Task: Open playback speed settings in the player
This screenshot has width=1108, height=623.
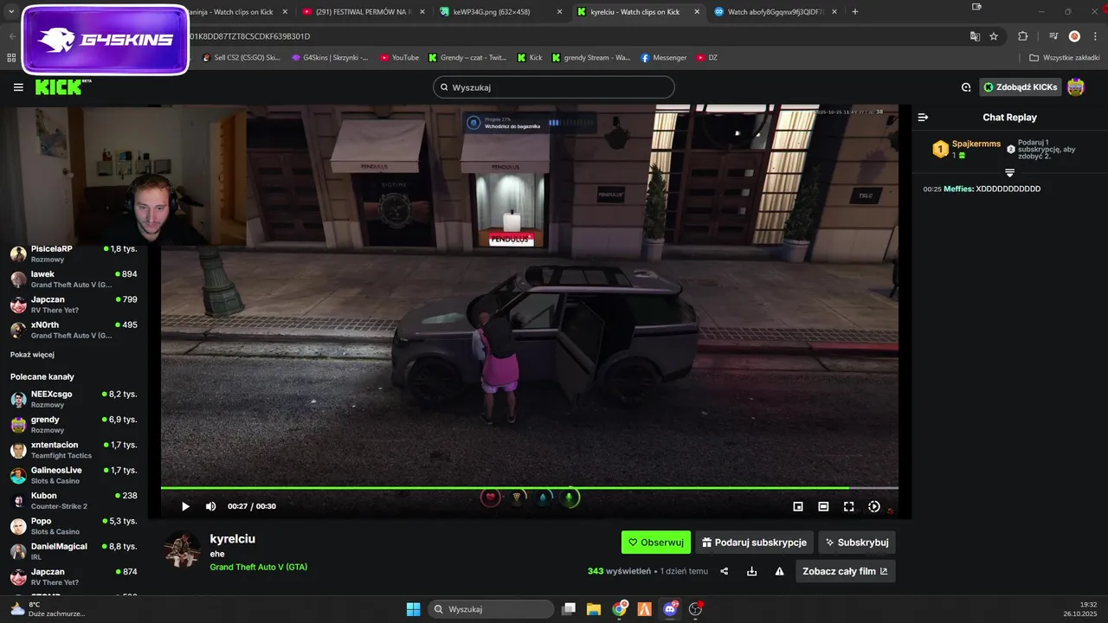Action: pos(874,506)
